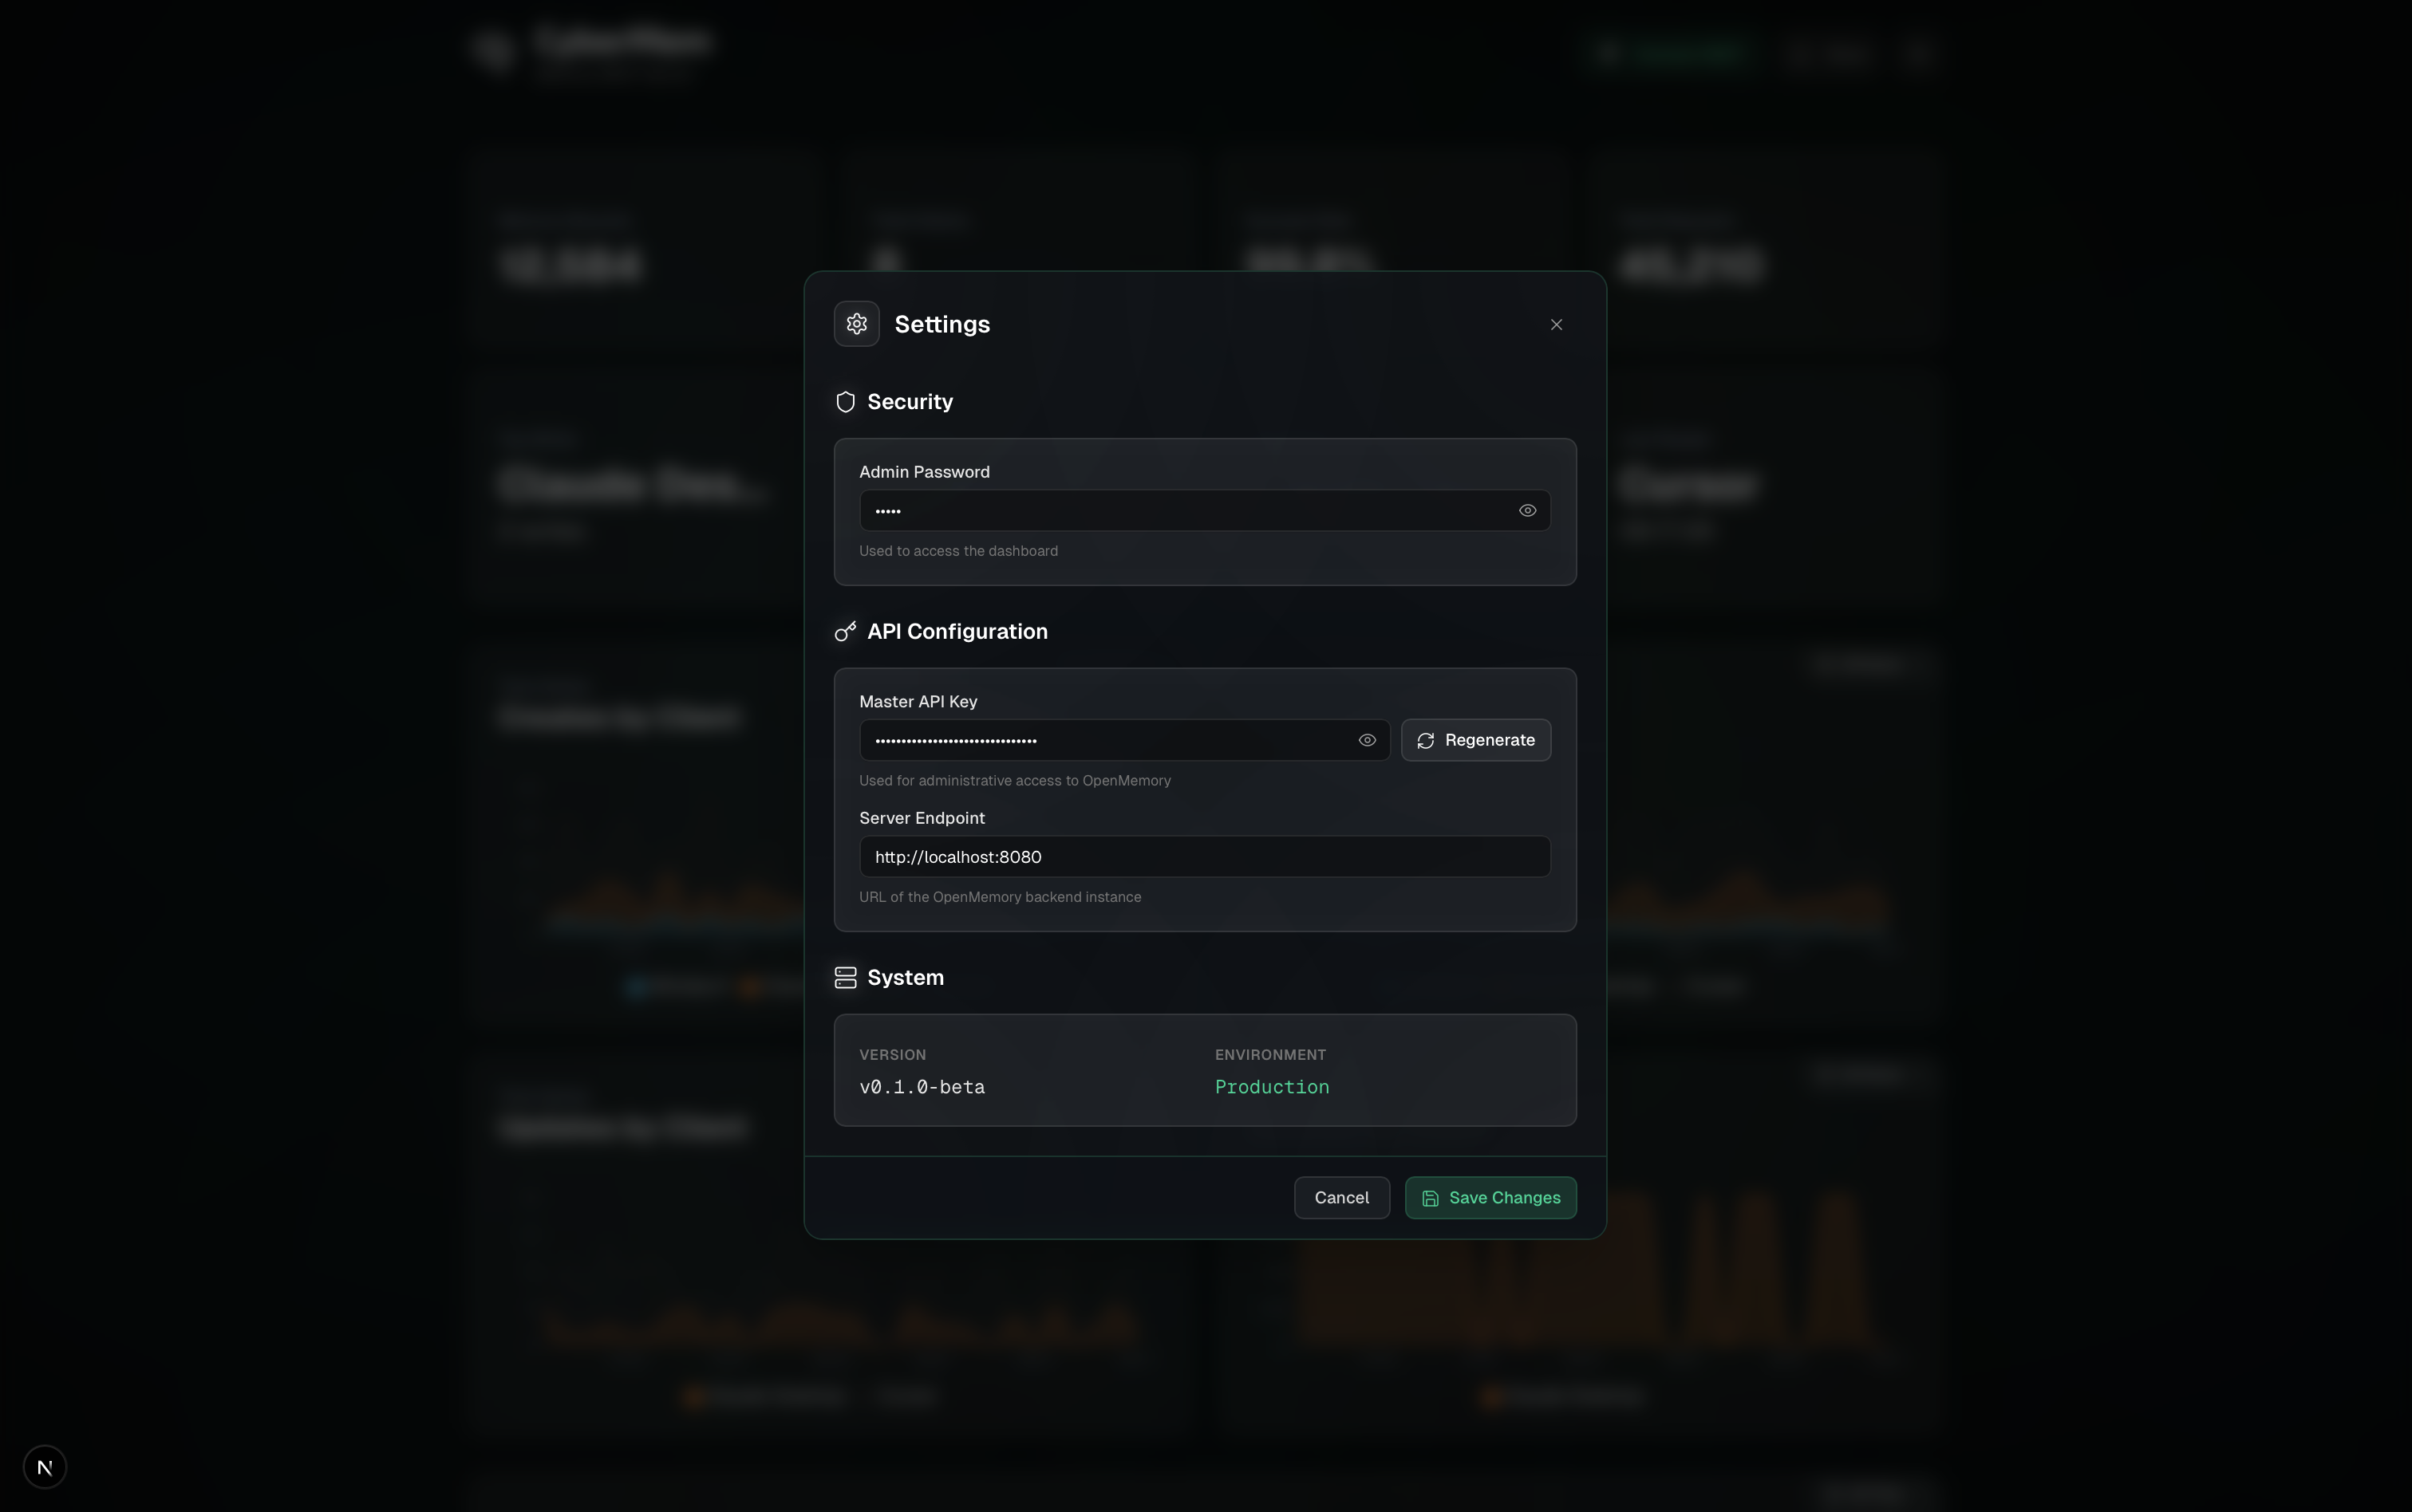Click the floppy disk icon in Save Changes
Screen dimensions: 2412x1512
1431,1198
